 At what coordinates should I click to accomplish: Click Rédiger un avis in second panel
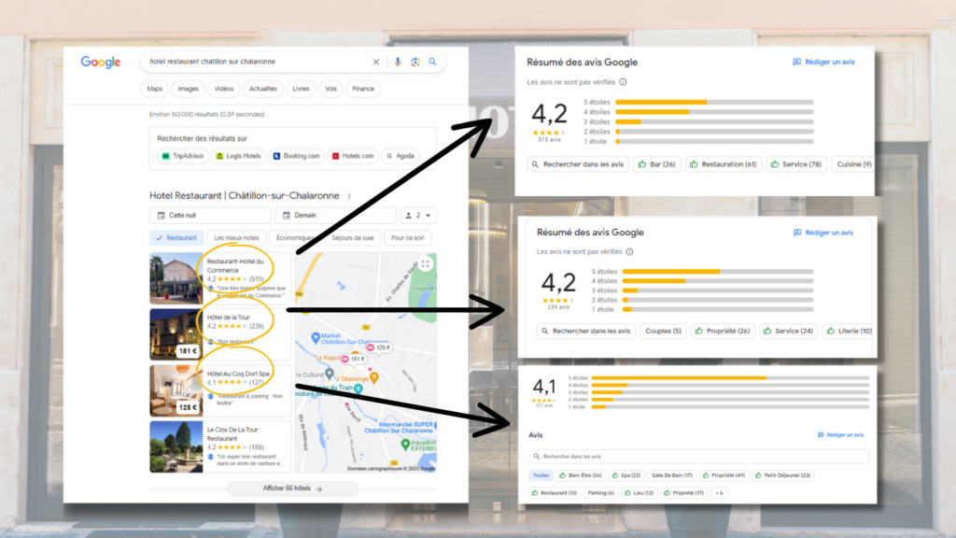pos(823,233)
